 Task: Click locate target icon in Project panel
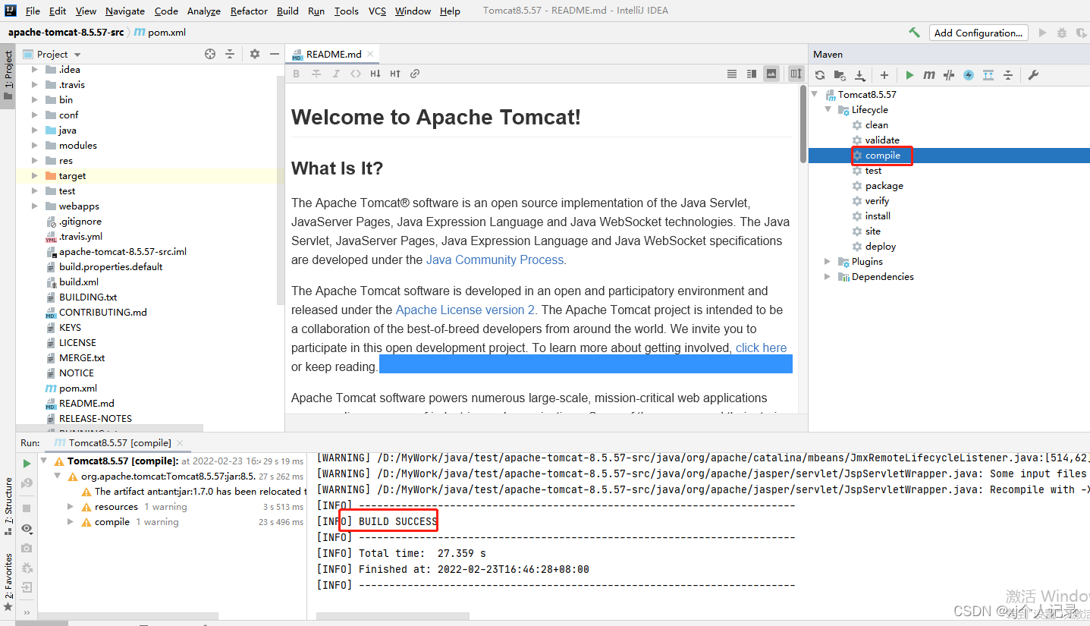coord(210,54)
